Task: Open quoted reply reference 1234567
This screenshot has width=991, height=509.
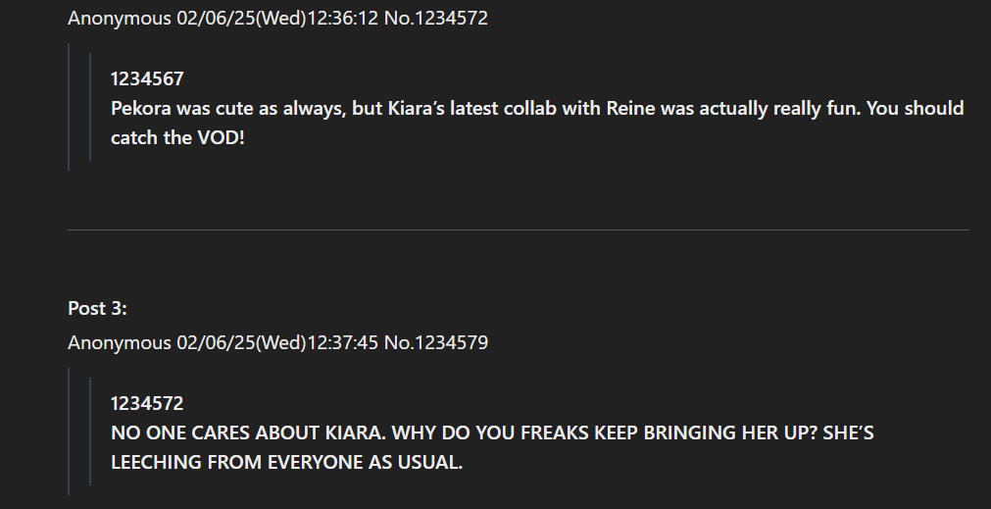Action: coord(147,79)
